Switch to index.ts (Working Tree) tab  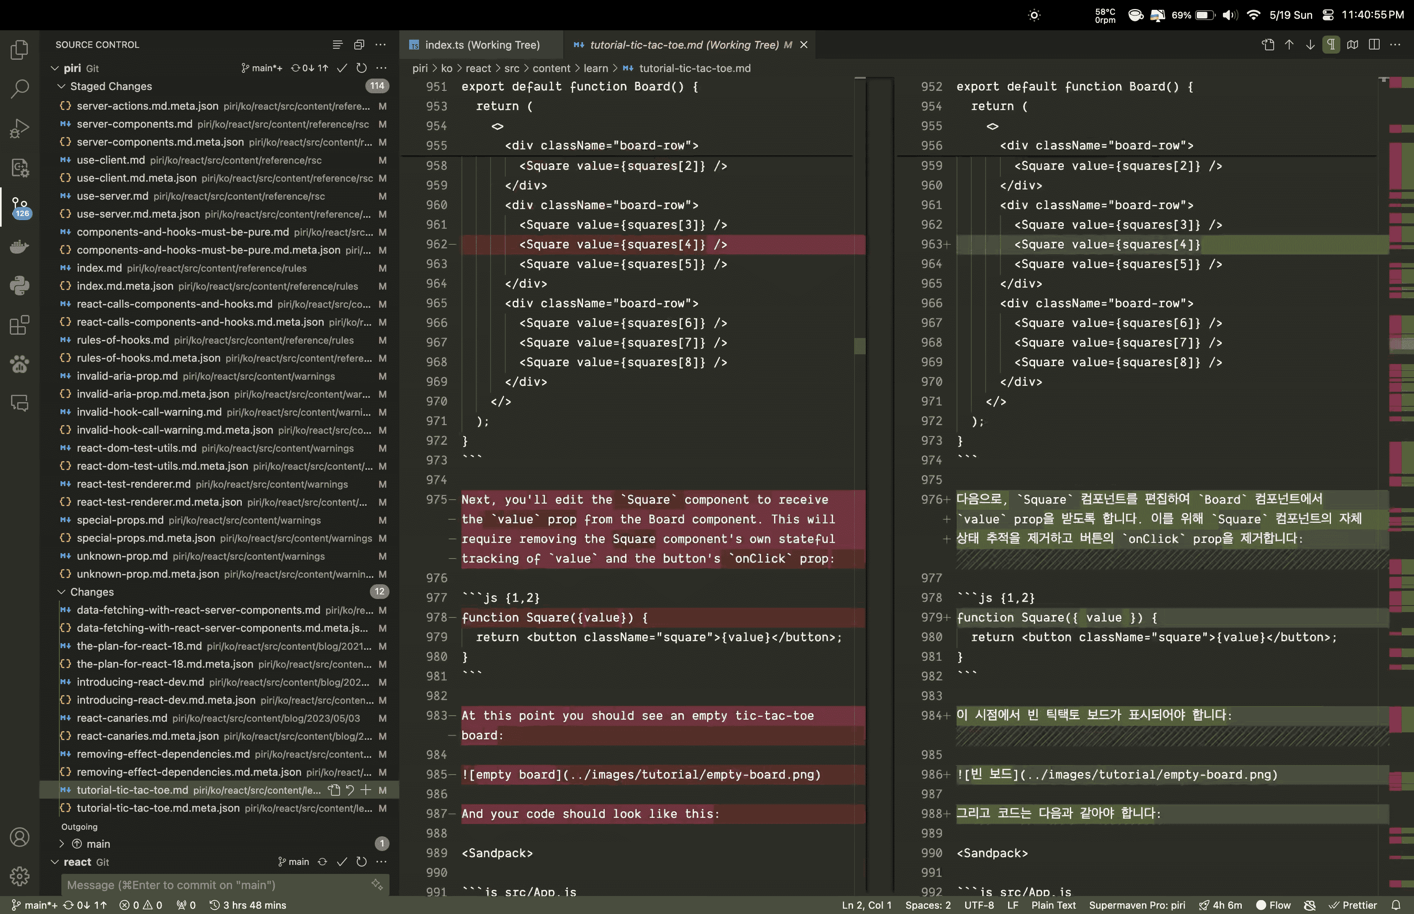pyautogui.click(x=482, y=45)
